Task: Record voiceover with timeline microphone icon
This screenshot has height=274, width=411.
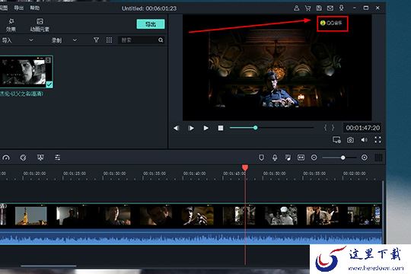Action: tap(275, 158)
